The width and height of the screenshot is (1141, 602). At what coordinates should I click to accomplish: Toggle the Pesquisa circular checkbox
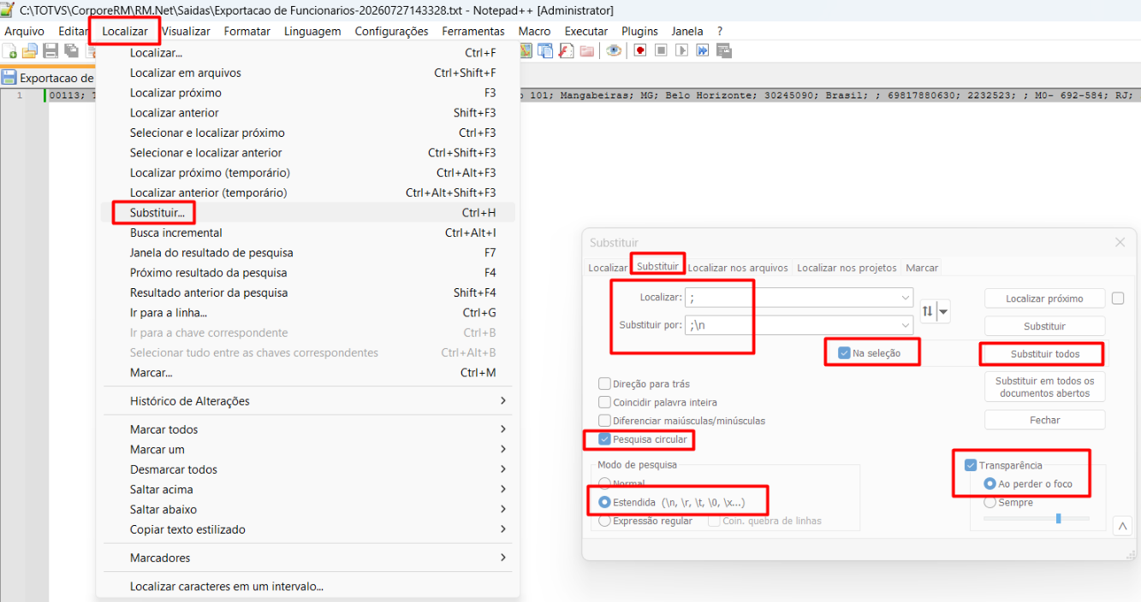coord(605,440)
